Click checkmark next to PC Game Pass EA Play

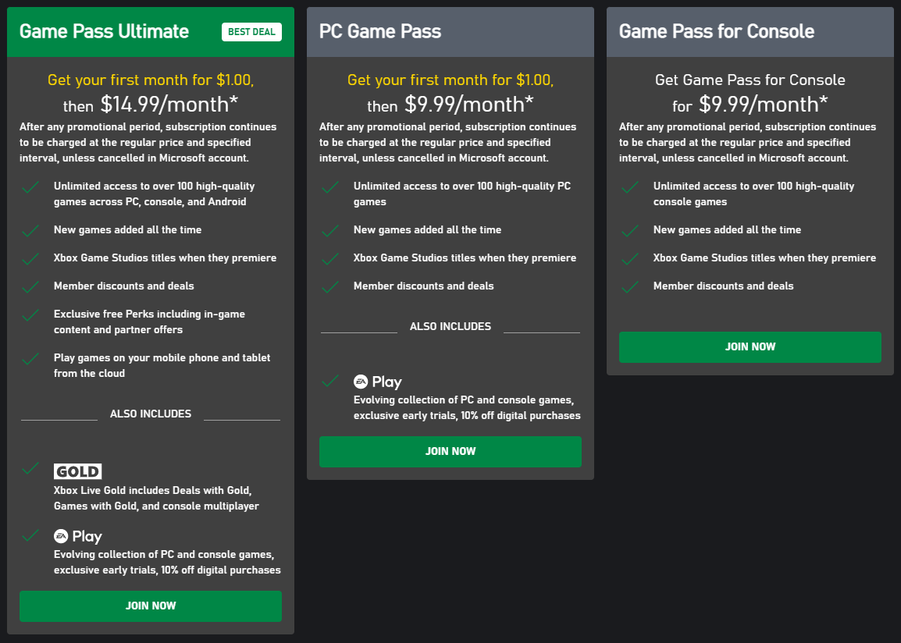(x=330, y=381)
